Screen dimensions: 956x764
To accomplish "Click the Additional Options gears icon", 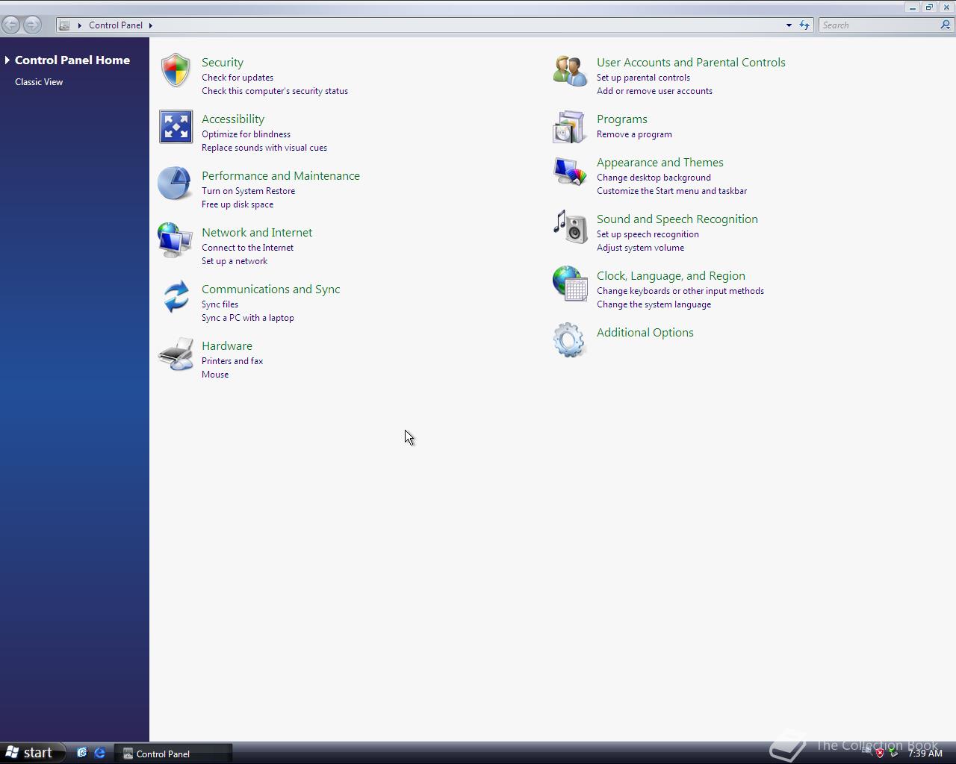I will pyautogui.click(x=568, y=340).
